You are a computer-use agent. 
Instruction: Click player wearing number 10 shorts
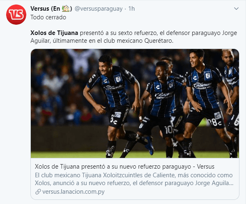click(161, 109)
